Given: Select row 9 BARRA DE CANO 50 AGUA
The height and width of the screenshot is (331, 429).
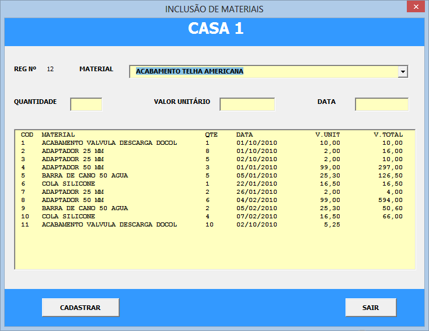Looking at the screenshot, I should [215, 208].
